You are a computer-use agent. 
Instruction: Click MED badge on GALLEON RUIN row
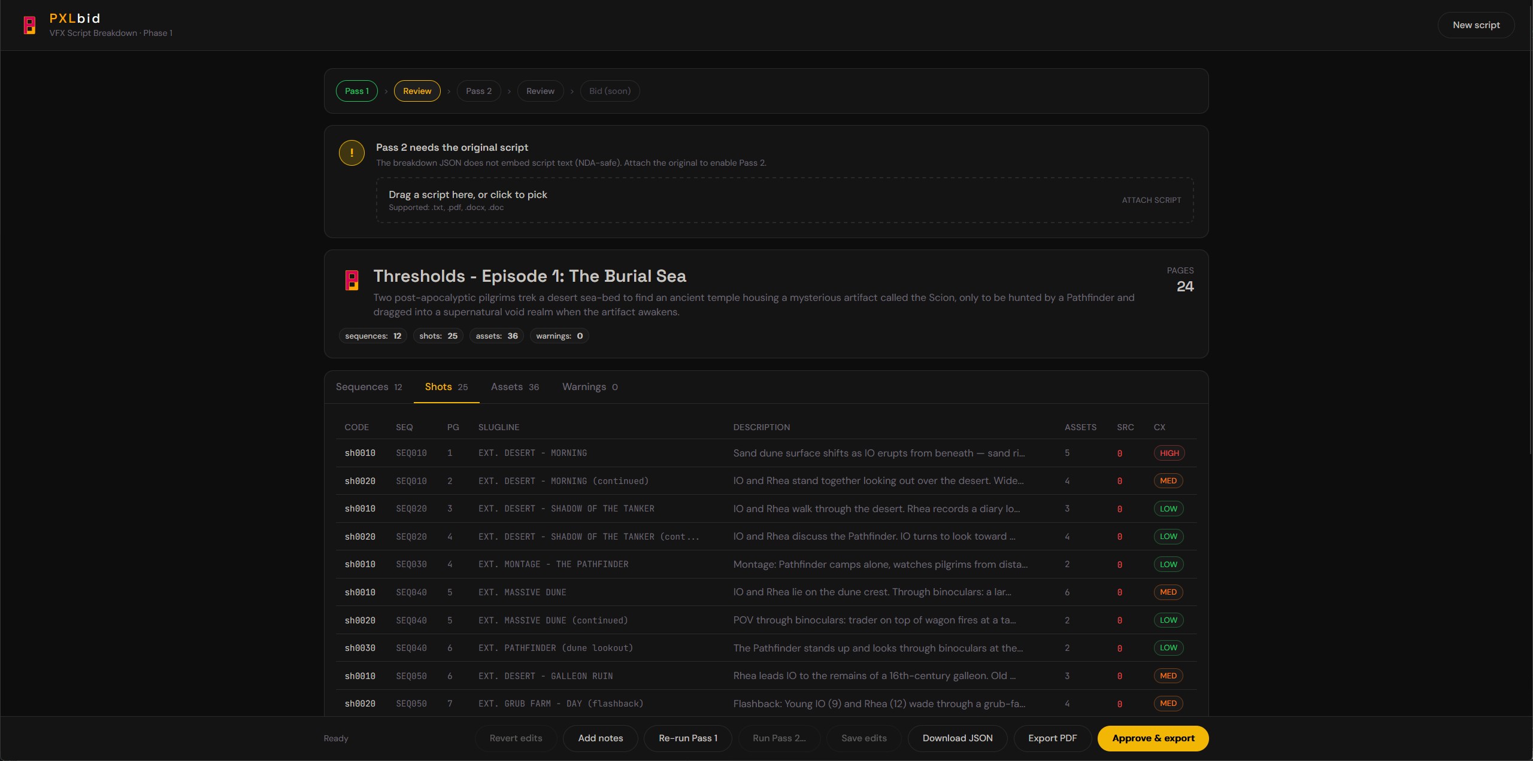[1168, 676]
